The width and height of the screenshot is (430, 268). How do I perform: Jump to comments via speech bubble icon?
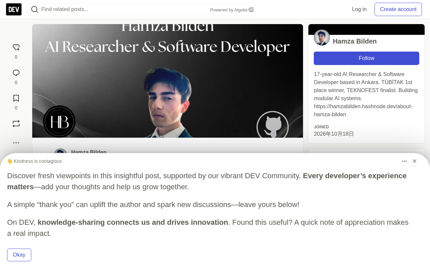pyautogui.click(x=16, y=73)
